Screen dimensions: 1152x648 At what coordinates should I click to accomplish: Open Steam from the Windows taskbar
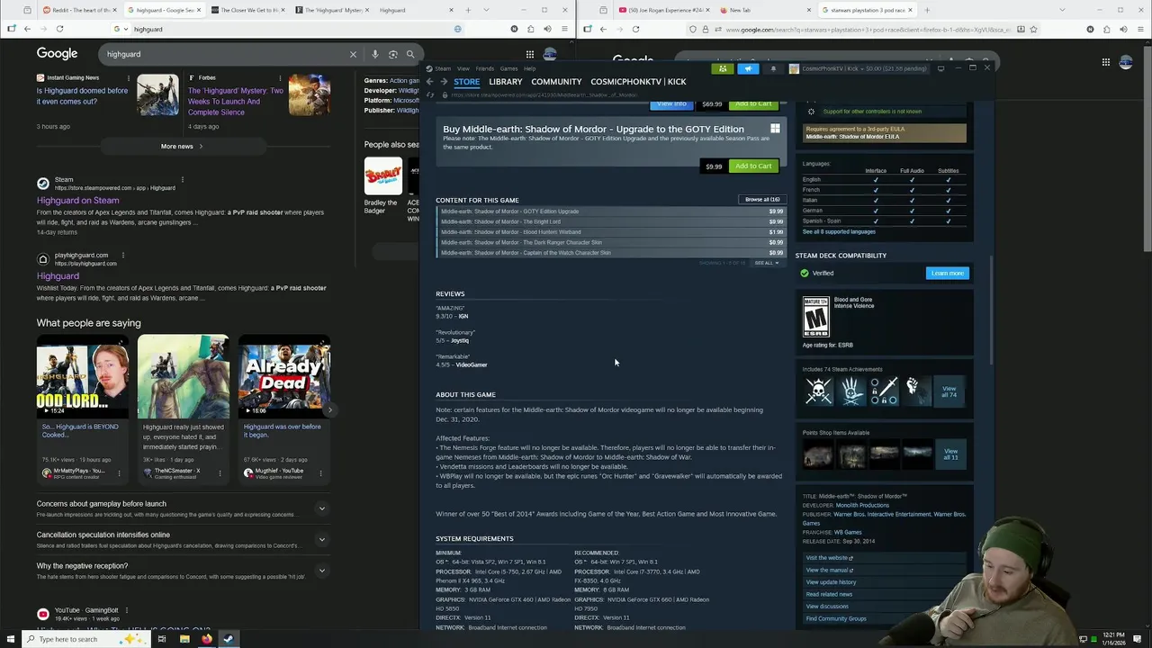(x=228, y=639)
